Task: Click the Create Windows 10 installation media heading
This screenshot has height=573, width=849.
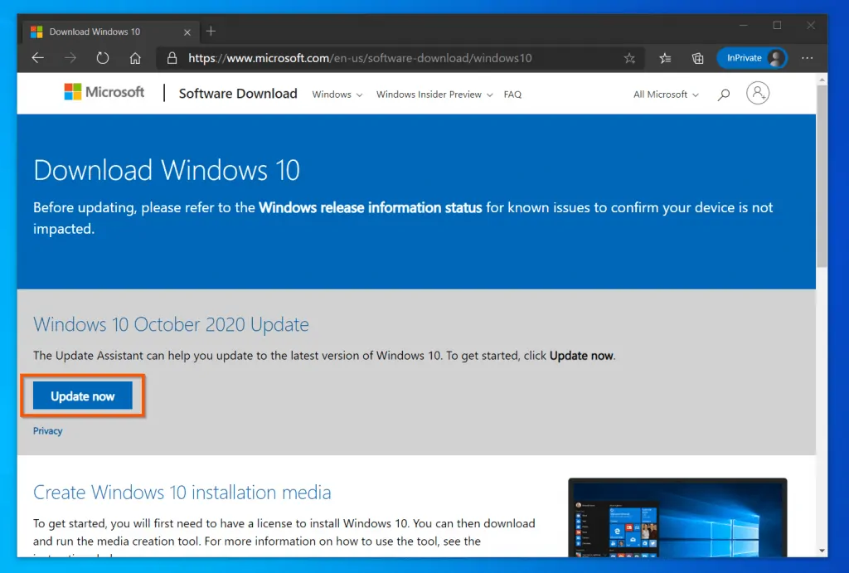Action: [x=182, y=493]
